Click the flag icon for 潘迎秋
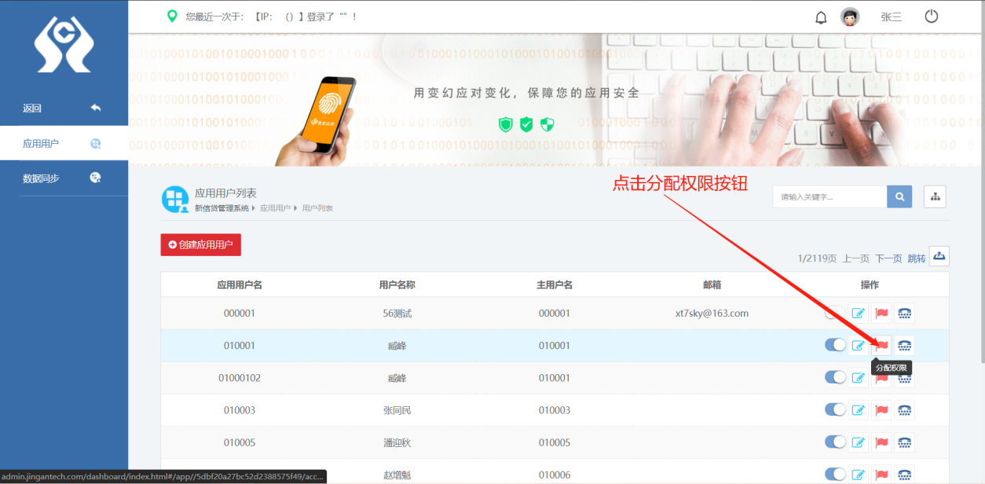985x484 pixels. 881,442
